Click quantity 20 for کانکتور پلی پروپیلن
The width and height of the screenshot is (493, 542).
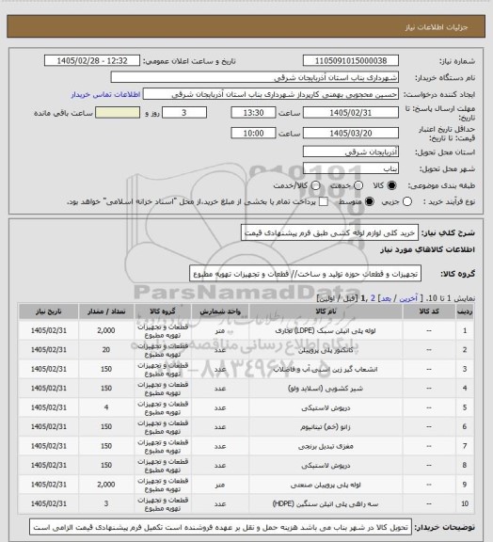(106, 350)
